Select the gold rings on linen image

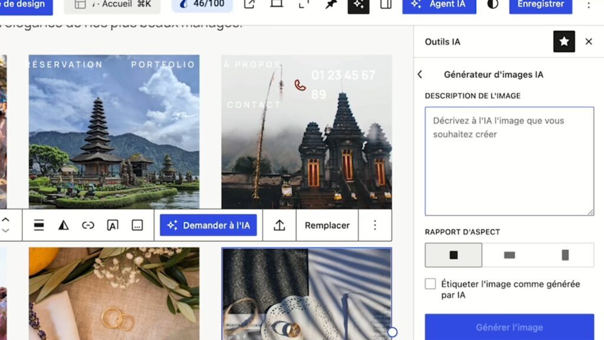114,294
